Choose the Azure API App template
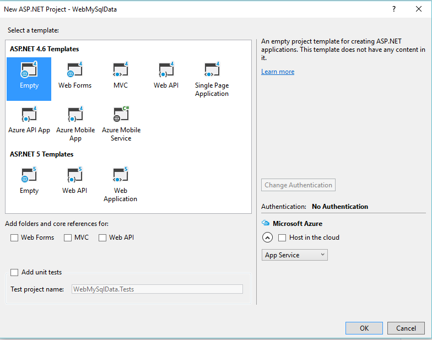The width and height of the screenshot is (432, 340). click(29, 116)
